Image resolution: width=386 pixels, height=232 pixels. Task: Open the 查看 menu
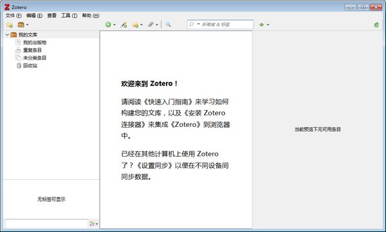(52, 15)
